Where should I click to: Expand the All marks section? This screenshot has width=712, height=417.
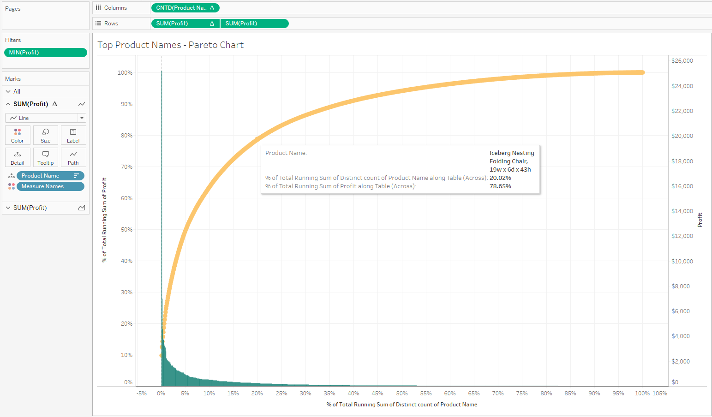click(8, 92)
